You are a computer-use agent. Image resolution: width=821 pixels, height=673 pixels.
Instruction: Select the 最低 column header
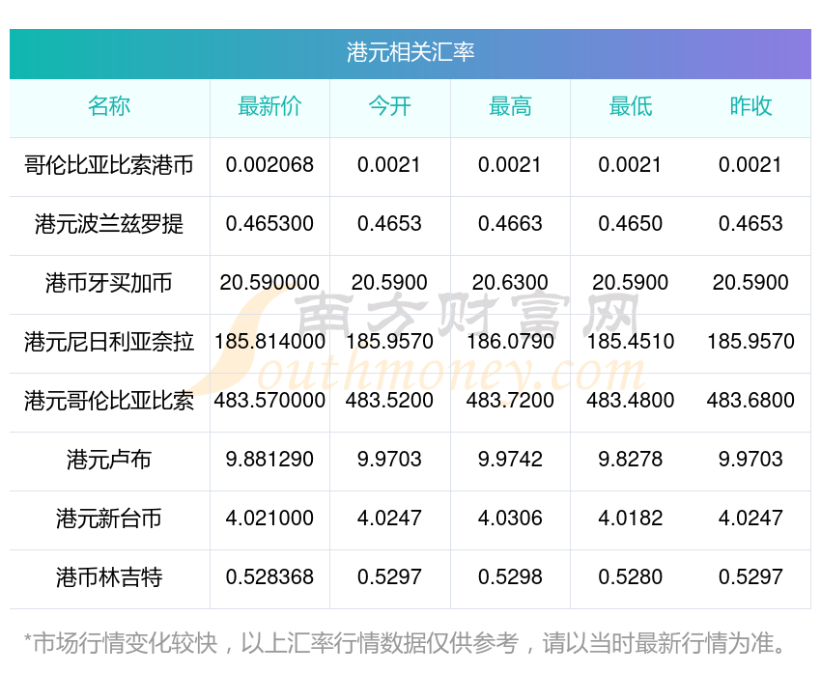[630, 107]
